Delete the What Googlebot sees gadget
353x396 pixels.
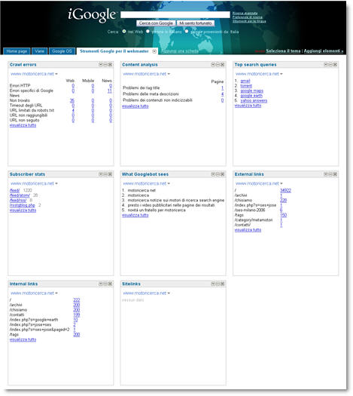pos(223,174)
